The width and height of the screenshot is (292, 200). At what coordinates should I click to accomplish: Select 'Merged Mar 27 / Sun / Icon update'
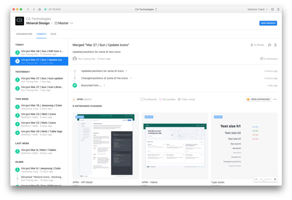coord(39,80)
